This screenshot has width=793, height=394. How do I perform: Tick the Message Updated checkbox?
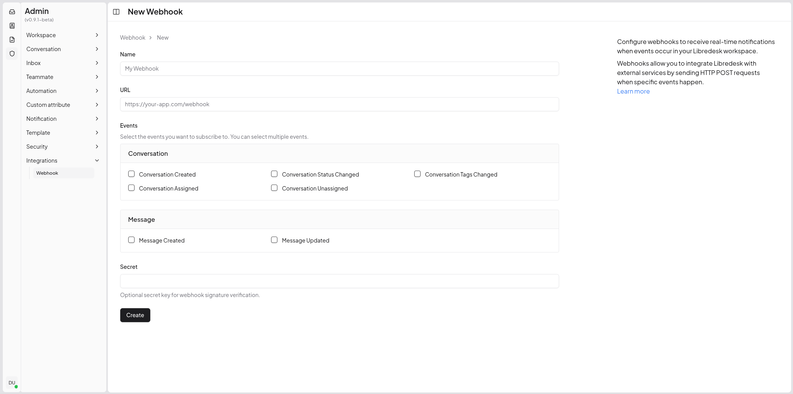[x=274, y=240]
